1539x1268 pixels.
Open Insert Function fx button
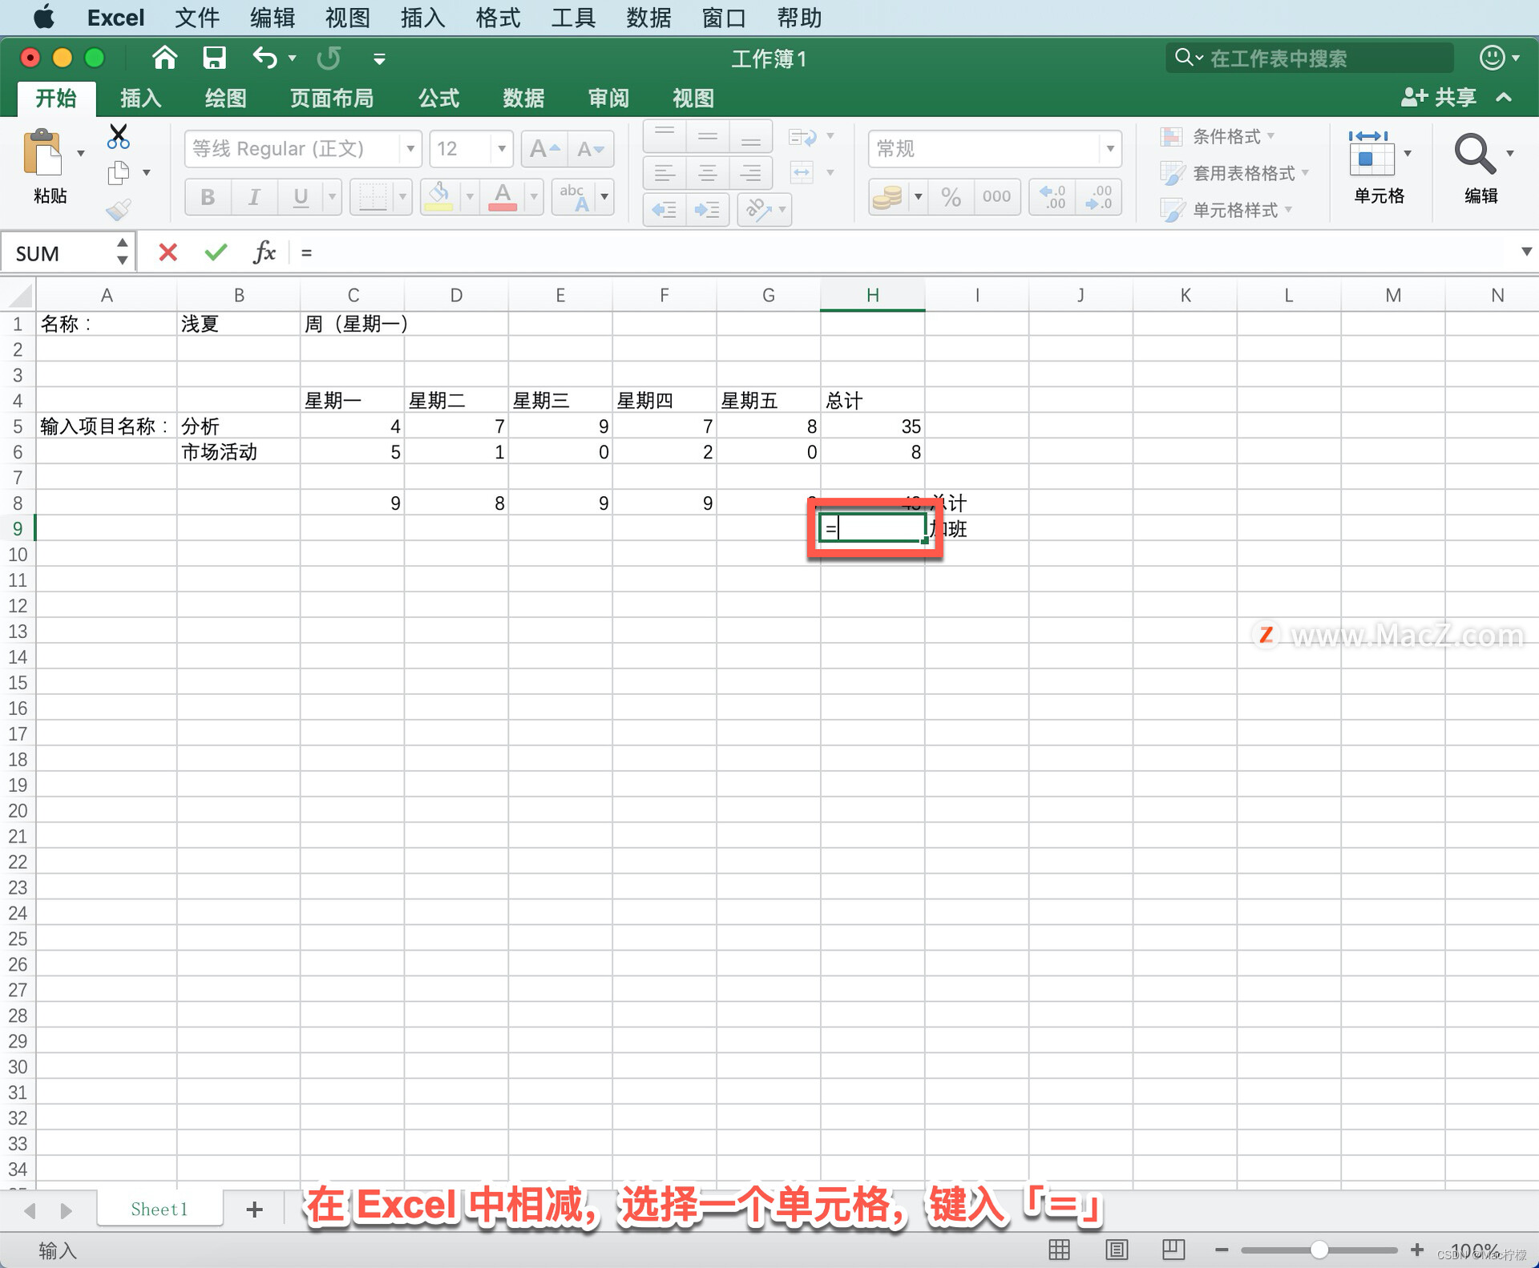coord(264,253)
